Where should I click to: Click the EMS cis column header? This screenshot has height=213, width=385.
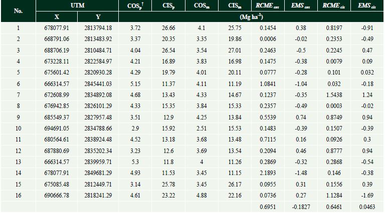tap(366, 6)
